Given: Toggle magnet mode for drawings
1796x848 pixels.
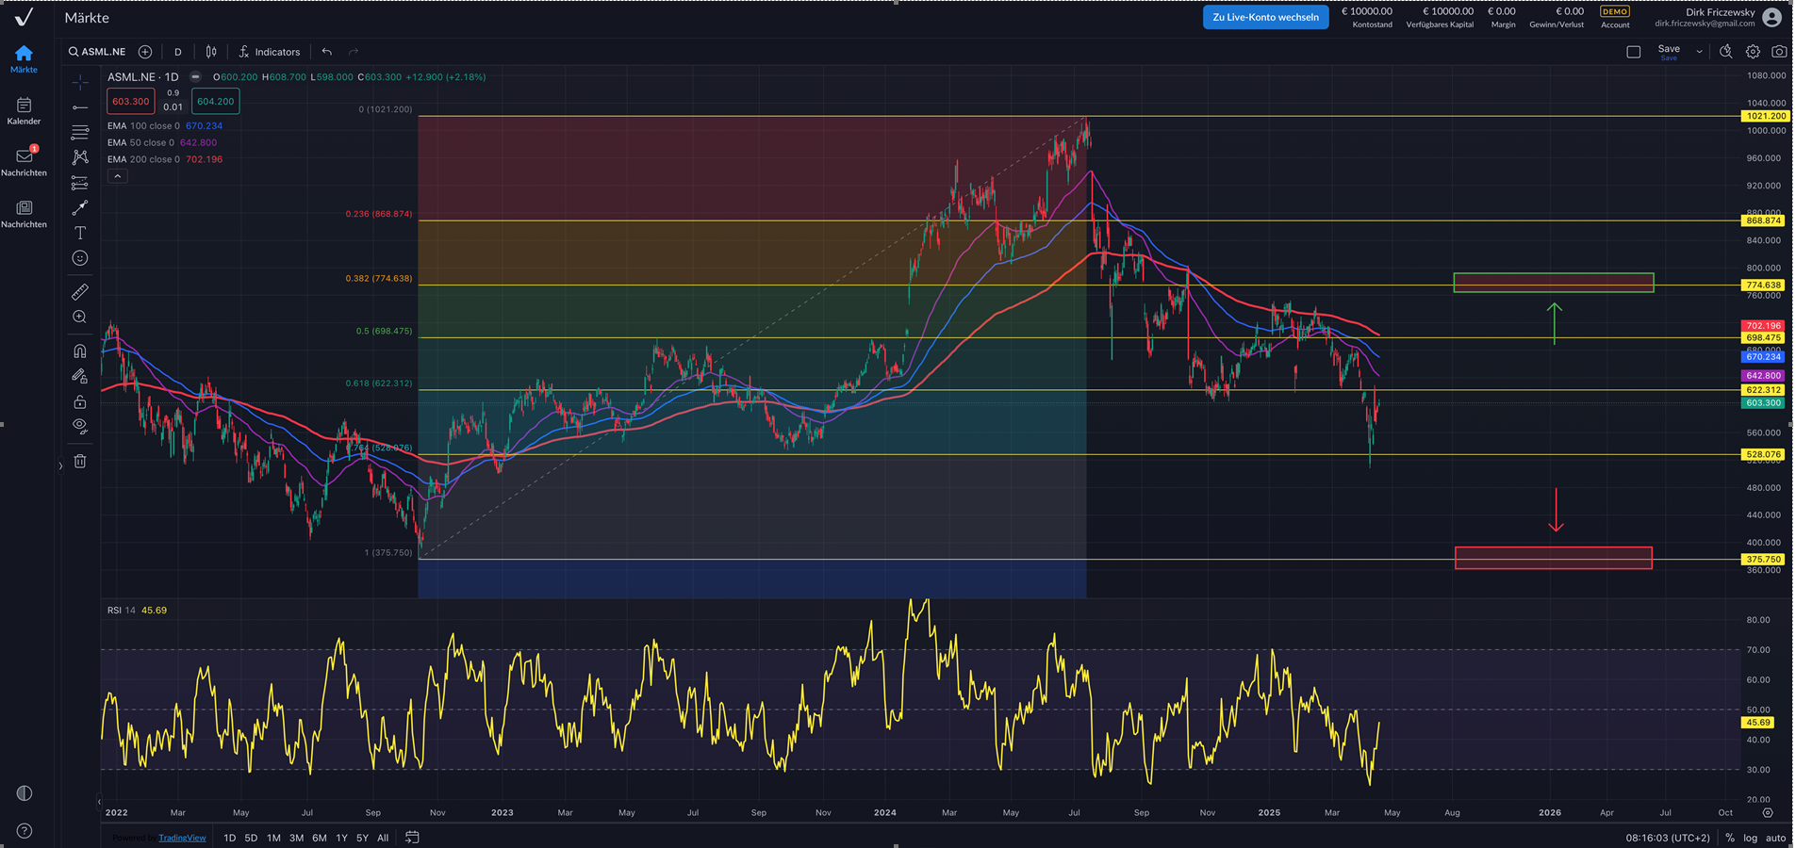Looking at the screenshot, I should coord(80,351).
